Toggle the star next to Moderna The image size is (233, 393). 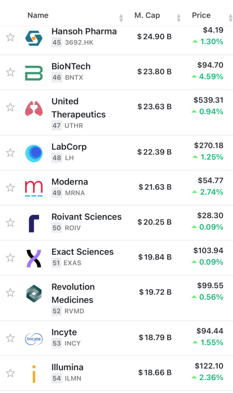10,188
